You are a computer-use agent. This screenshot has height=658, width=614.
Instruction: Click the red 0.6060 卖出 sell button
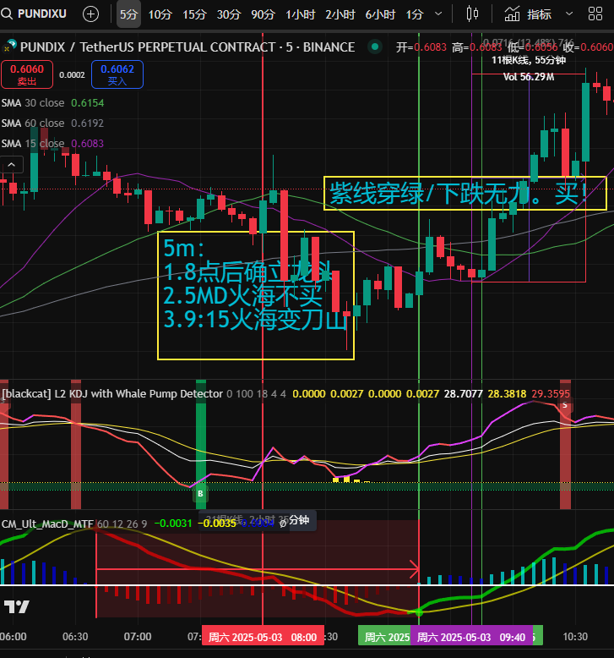coord(27,74)
